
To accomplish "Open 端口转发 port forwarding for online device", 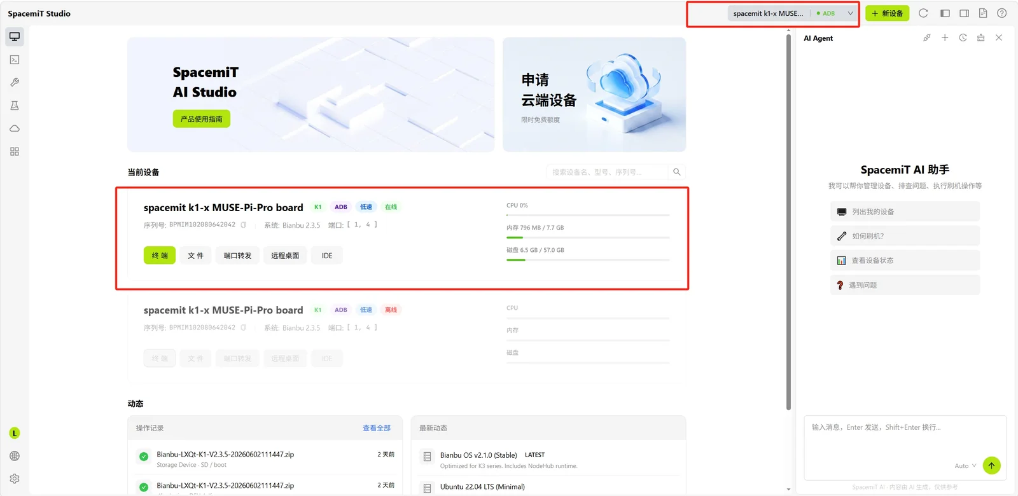I will pyautogui.click(x=237, y=256).
